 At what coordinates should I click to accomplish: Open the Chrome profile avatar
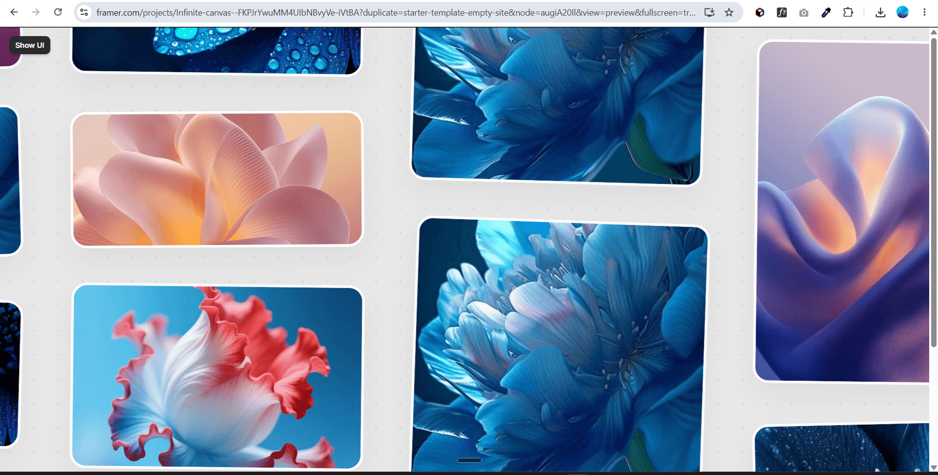902,12
